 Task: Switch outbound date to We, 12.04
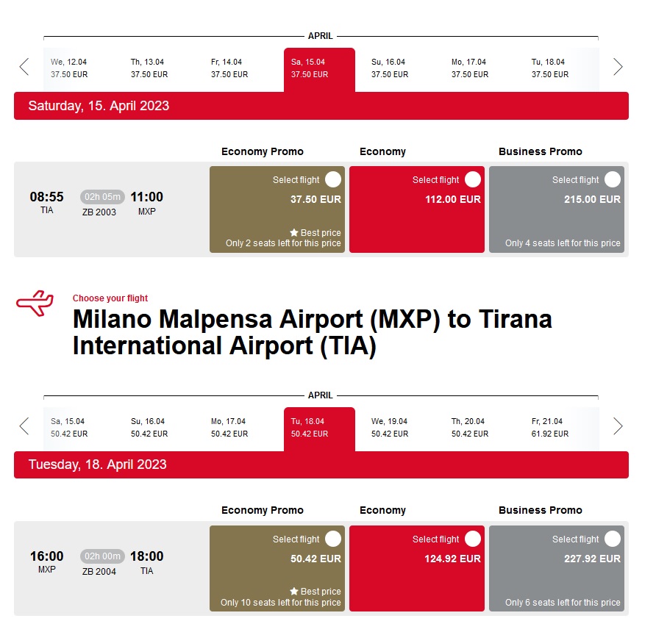(x=69, y=68)
